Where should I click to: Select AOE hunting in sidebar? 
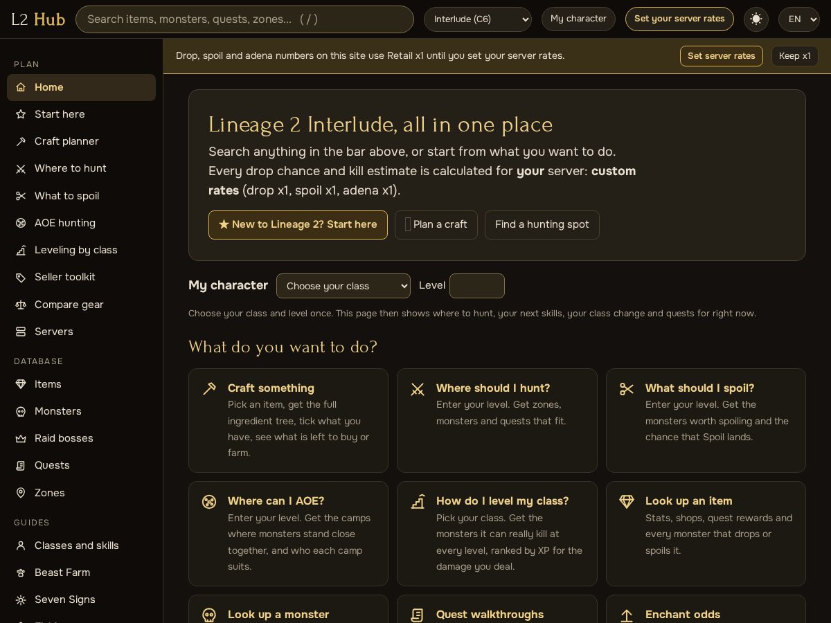pyautogui.click(x=81, y=223)
